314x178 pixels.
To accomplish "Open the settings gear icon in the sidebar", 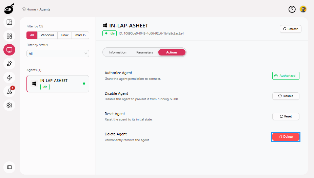I will [x=9, y=105].
